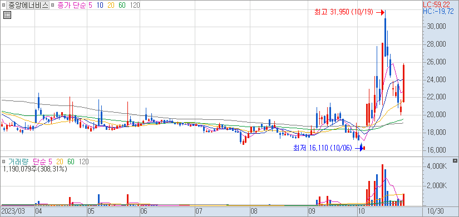The image size is (459, 217).
Task: Click the 04 month axis label
Action: (x=38, y=210)
